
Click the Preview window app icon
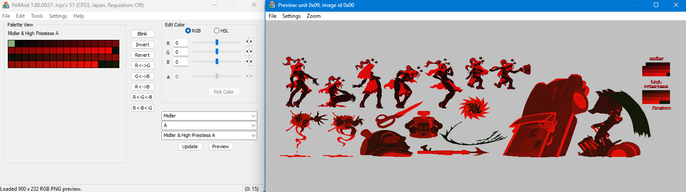click(x=272, y=5)
